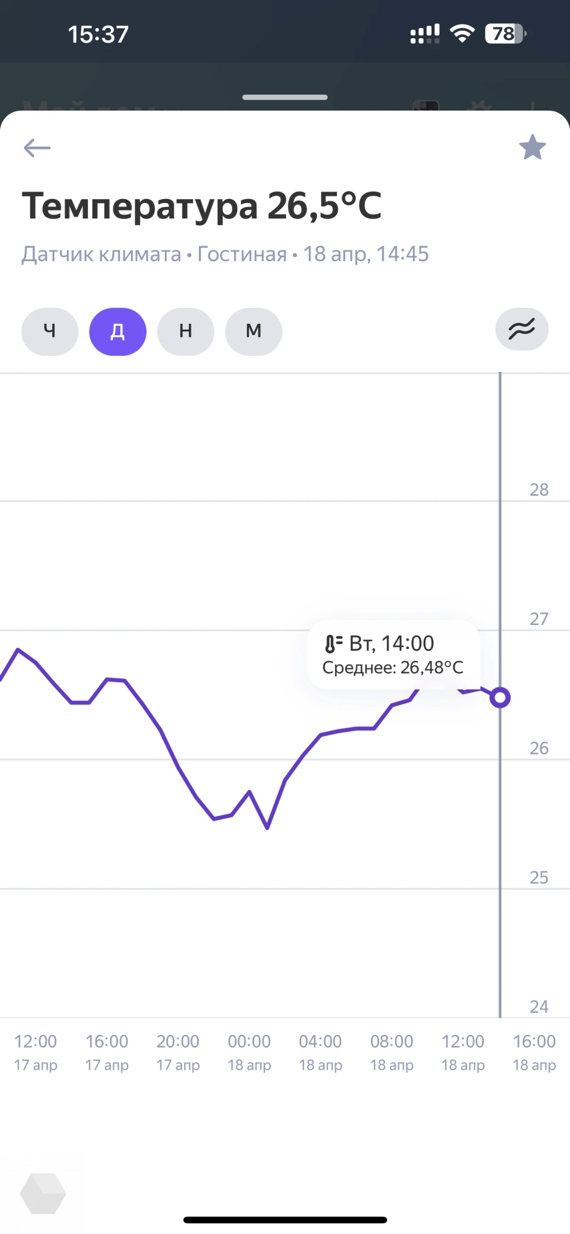Image resolution: width=570 pixels, height=1234 pixels.
Task: Tap the Wi-Fi status icon
Action: [x=462, y=34]
